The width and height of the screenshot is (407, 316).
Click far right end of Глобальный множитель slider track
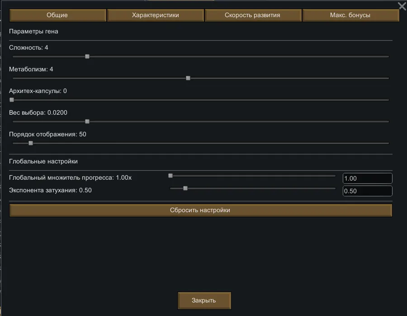tap(334, 176)
